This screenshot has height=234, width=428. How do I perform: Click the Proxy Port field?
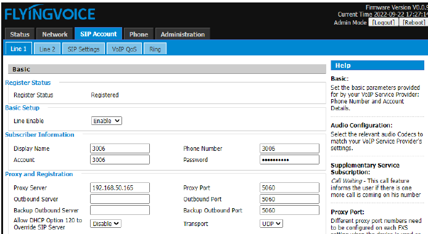(x=289, y=188)
